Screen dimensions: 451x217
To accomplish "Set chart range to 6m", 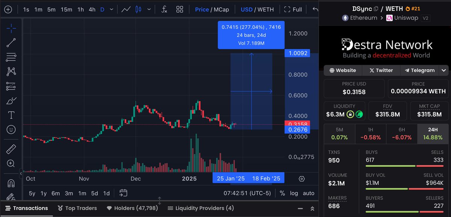I will (56, 193).
